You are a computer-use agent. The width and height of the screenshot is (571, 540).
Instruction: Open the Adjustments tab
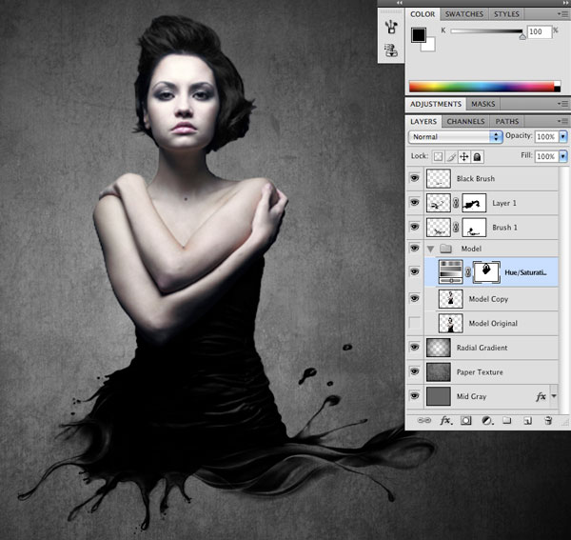(x=436, y=104)
